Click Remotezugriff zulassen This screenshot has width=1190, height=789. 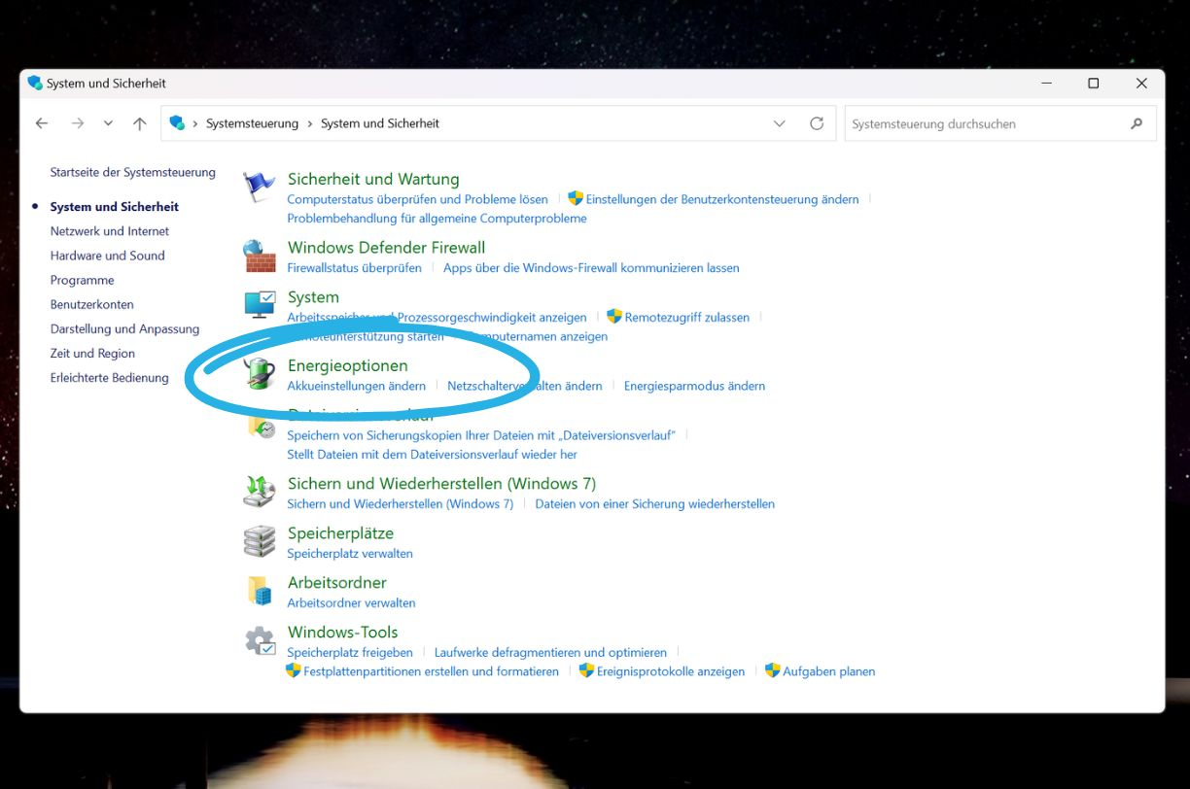[687, 318]
